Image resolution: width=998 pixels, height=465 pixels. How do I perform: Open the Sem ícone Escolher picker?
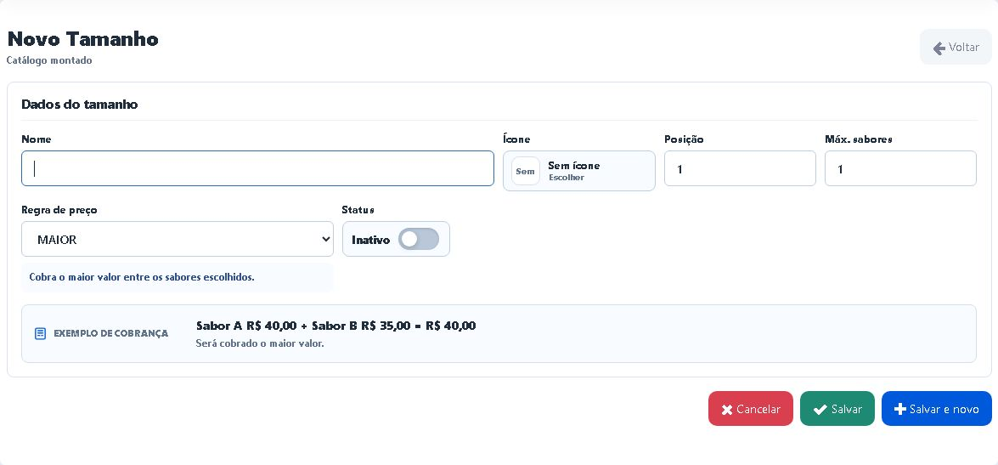[578, 171]
